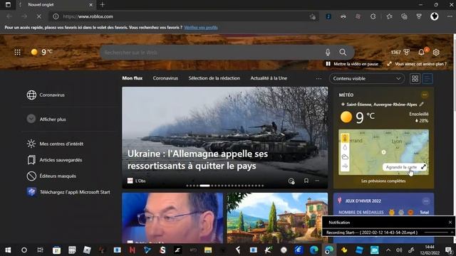
Task: Open the 9 °C weather in header
Action: tap(41, 52)
